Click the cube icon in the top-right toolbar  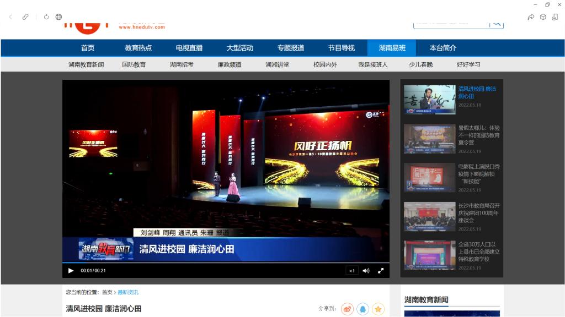point(543,17)
